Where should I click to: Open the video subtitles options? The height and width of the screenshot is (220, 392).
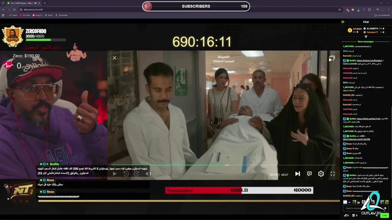pyautogui.click(x=309, y=174)
